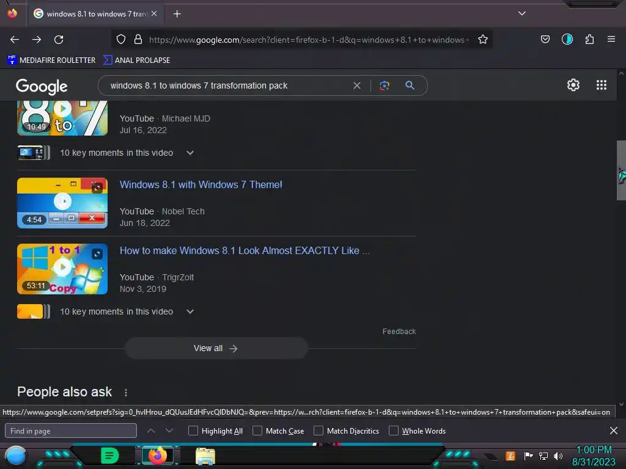Click the address bar URL

coord(309,40)
